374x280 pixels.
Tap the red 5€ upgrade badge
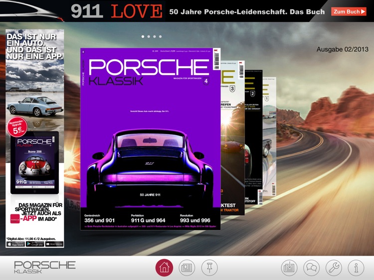click(17, 127)
